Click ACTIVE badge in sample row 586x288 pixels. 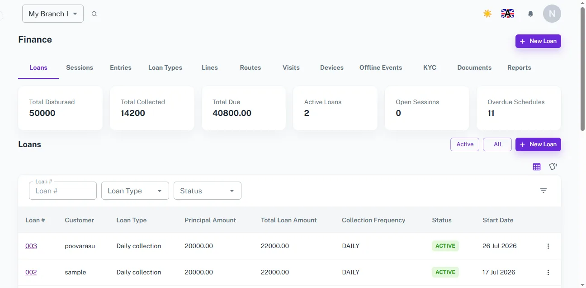(445, 272)
